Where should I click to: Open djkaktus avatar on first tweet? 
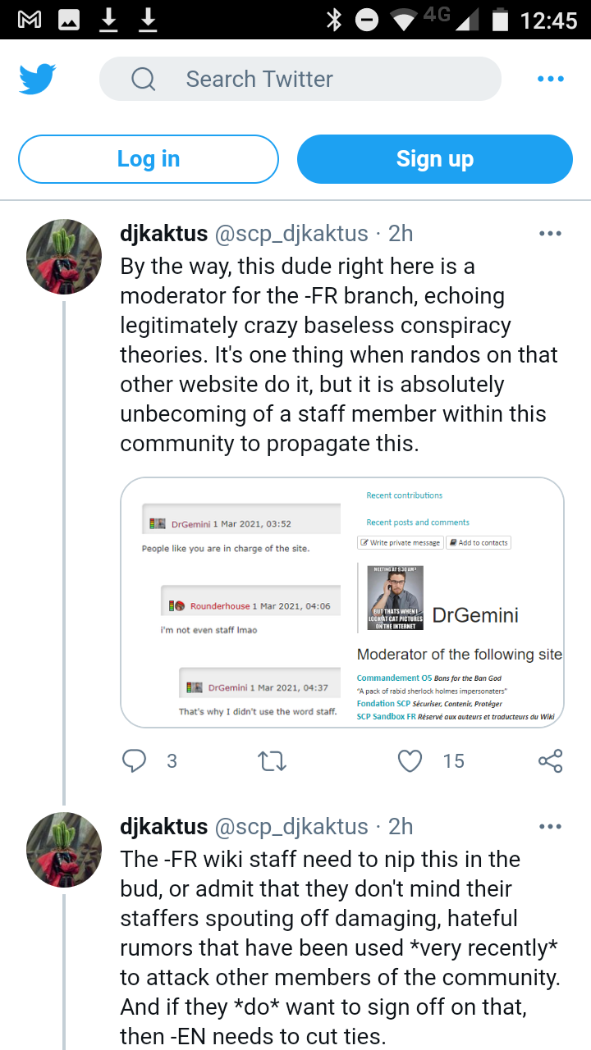tap(64, 257)
